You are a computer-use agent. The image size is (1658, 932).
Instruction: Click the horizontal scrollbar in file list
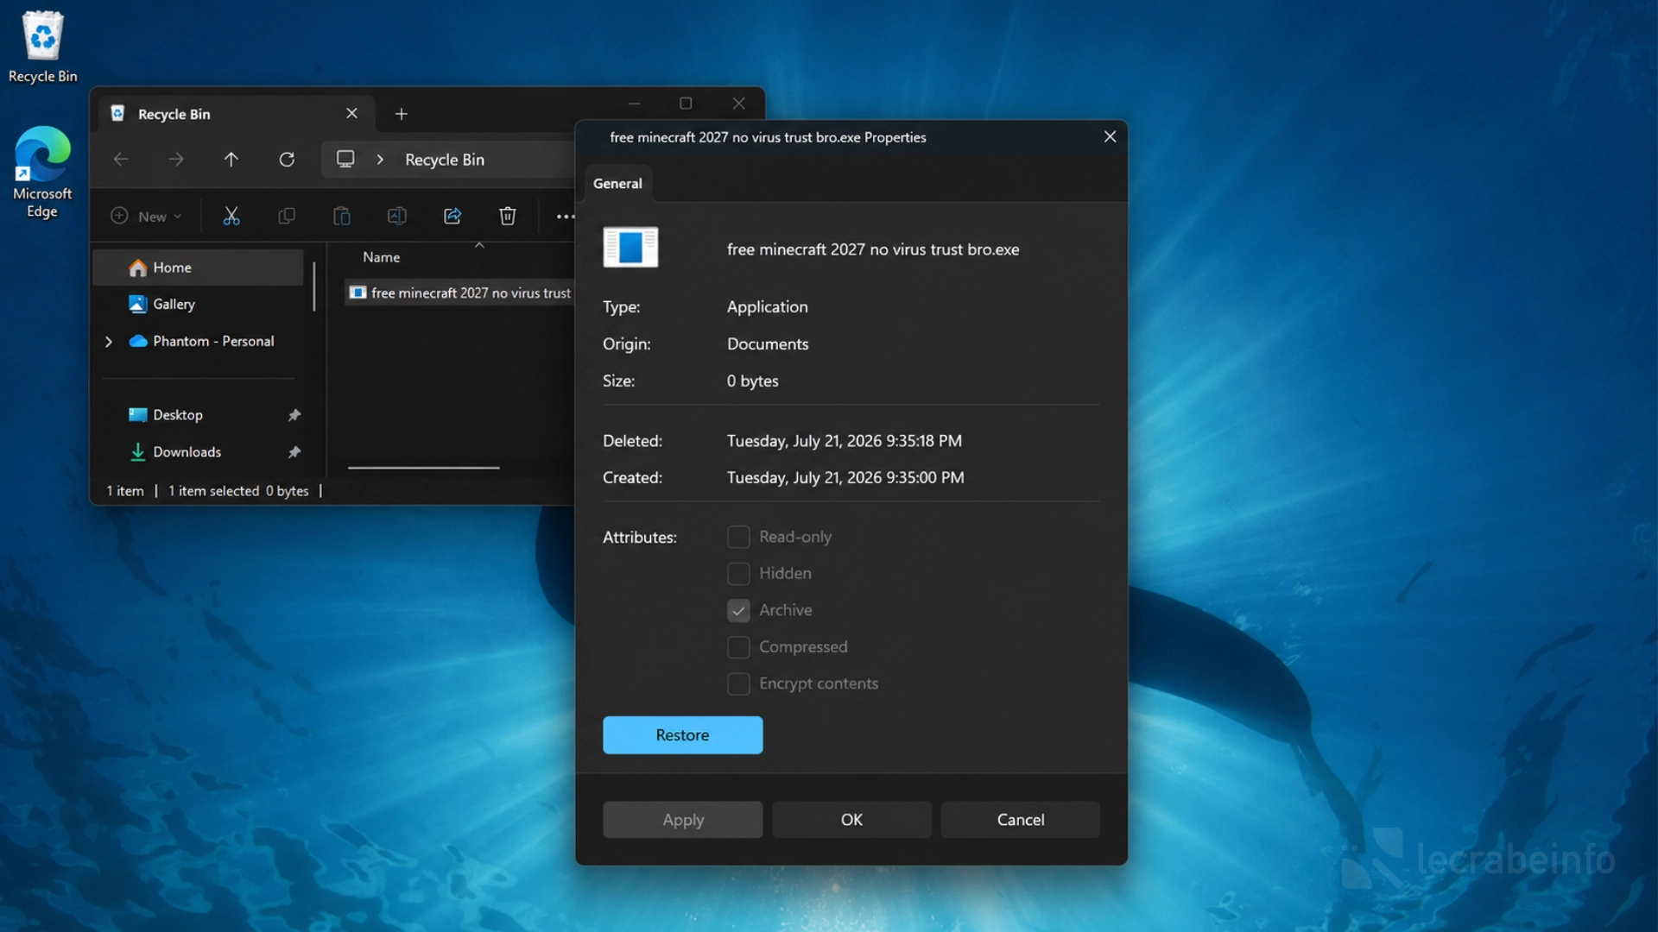(423, 468)
